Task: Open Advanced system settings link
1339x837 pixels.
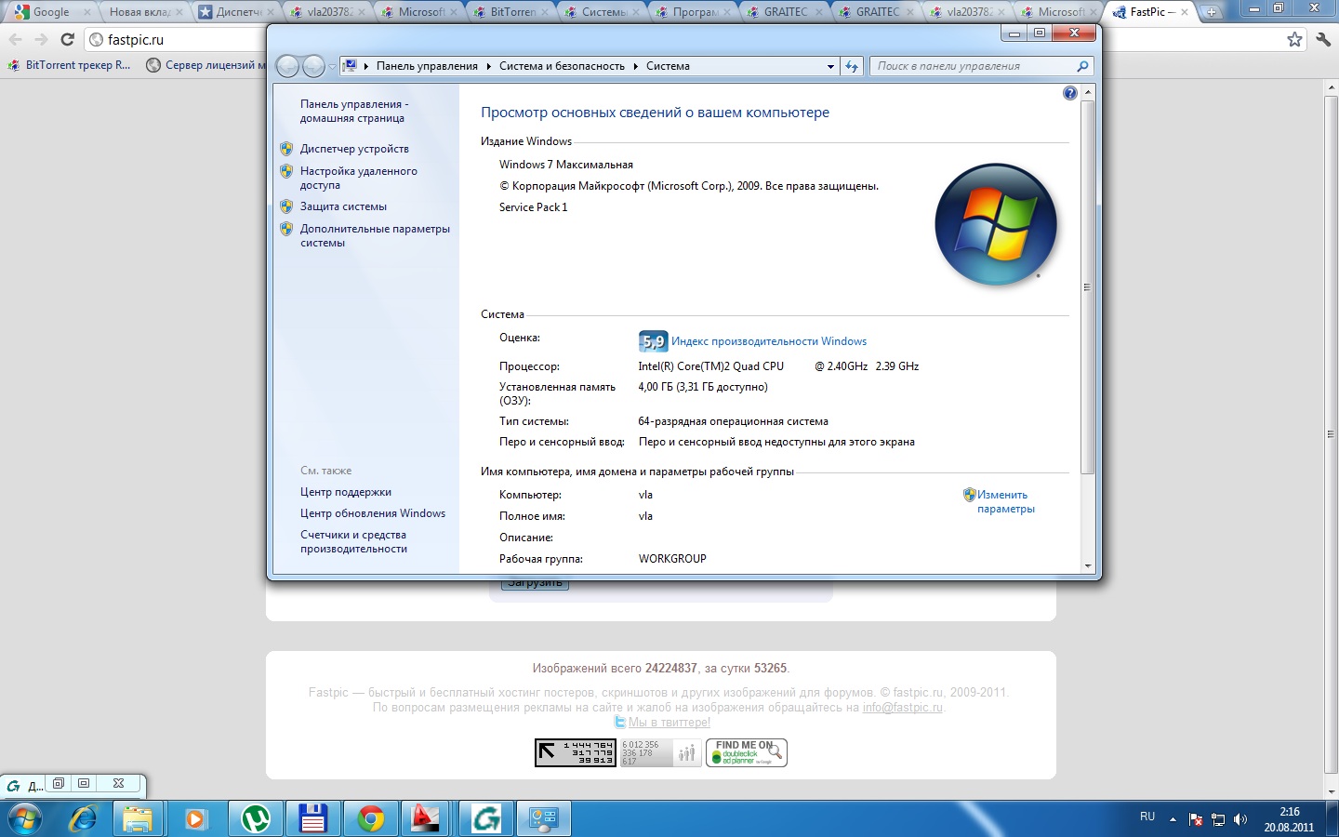Action: click(375, 235)
